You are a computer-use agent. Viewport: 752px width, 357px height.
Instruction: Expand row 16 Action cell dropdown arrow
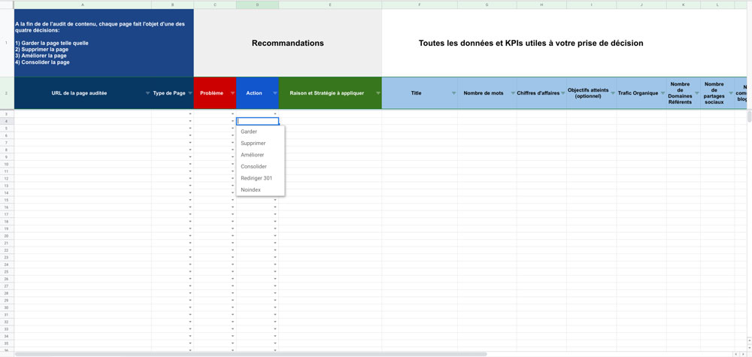[x=275, y=207]
